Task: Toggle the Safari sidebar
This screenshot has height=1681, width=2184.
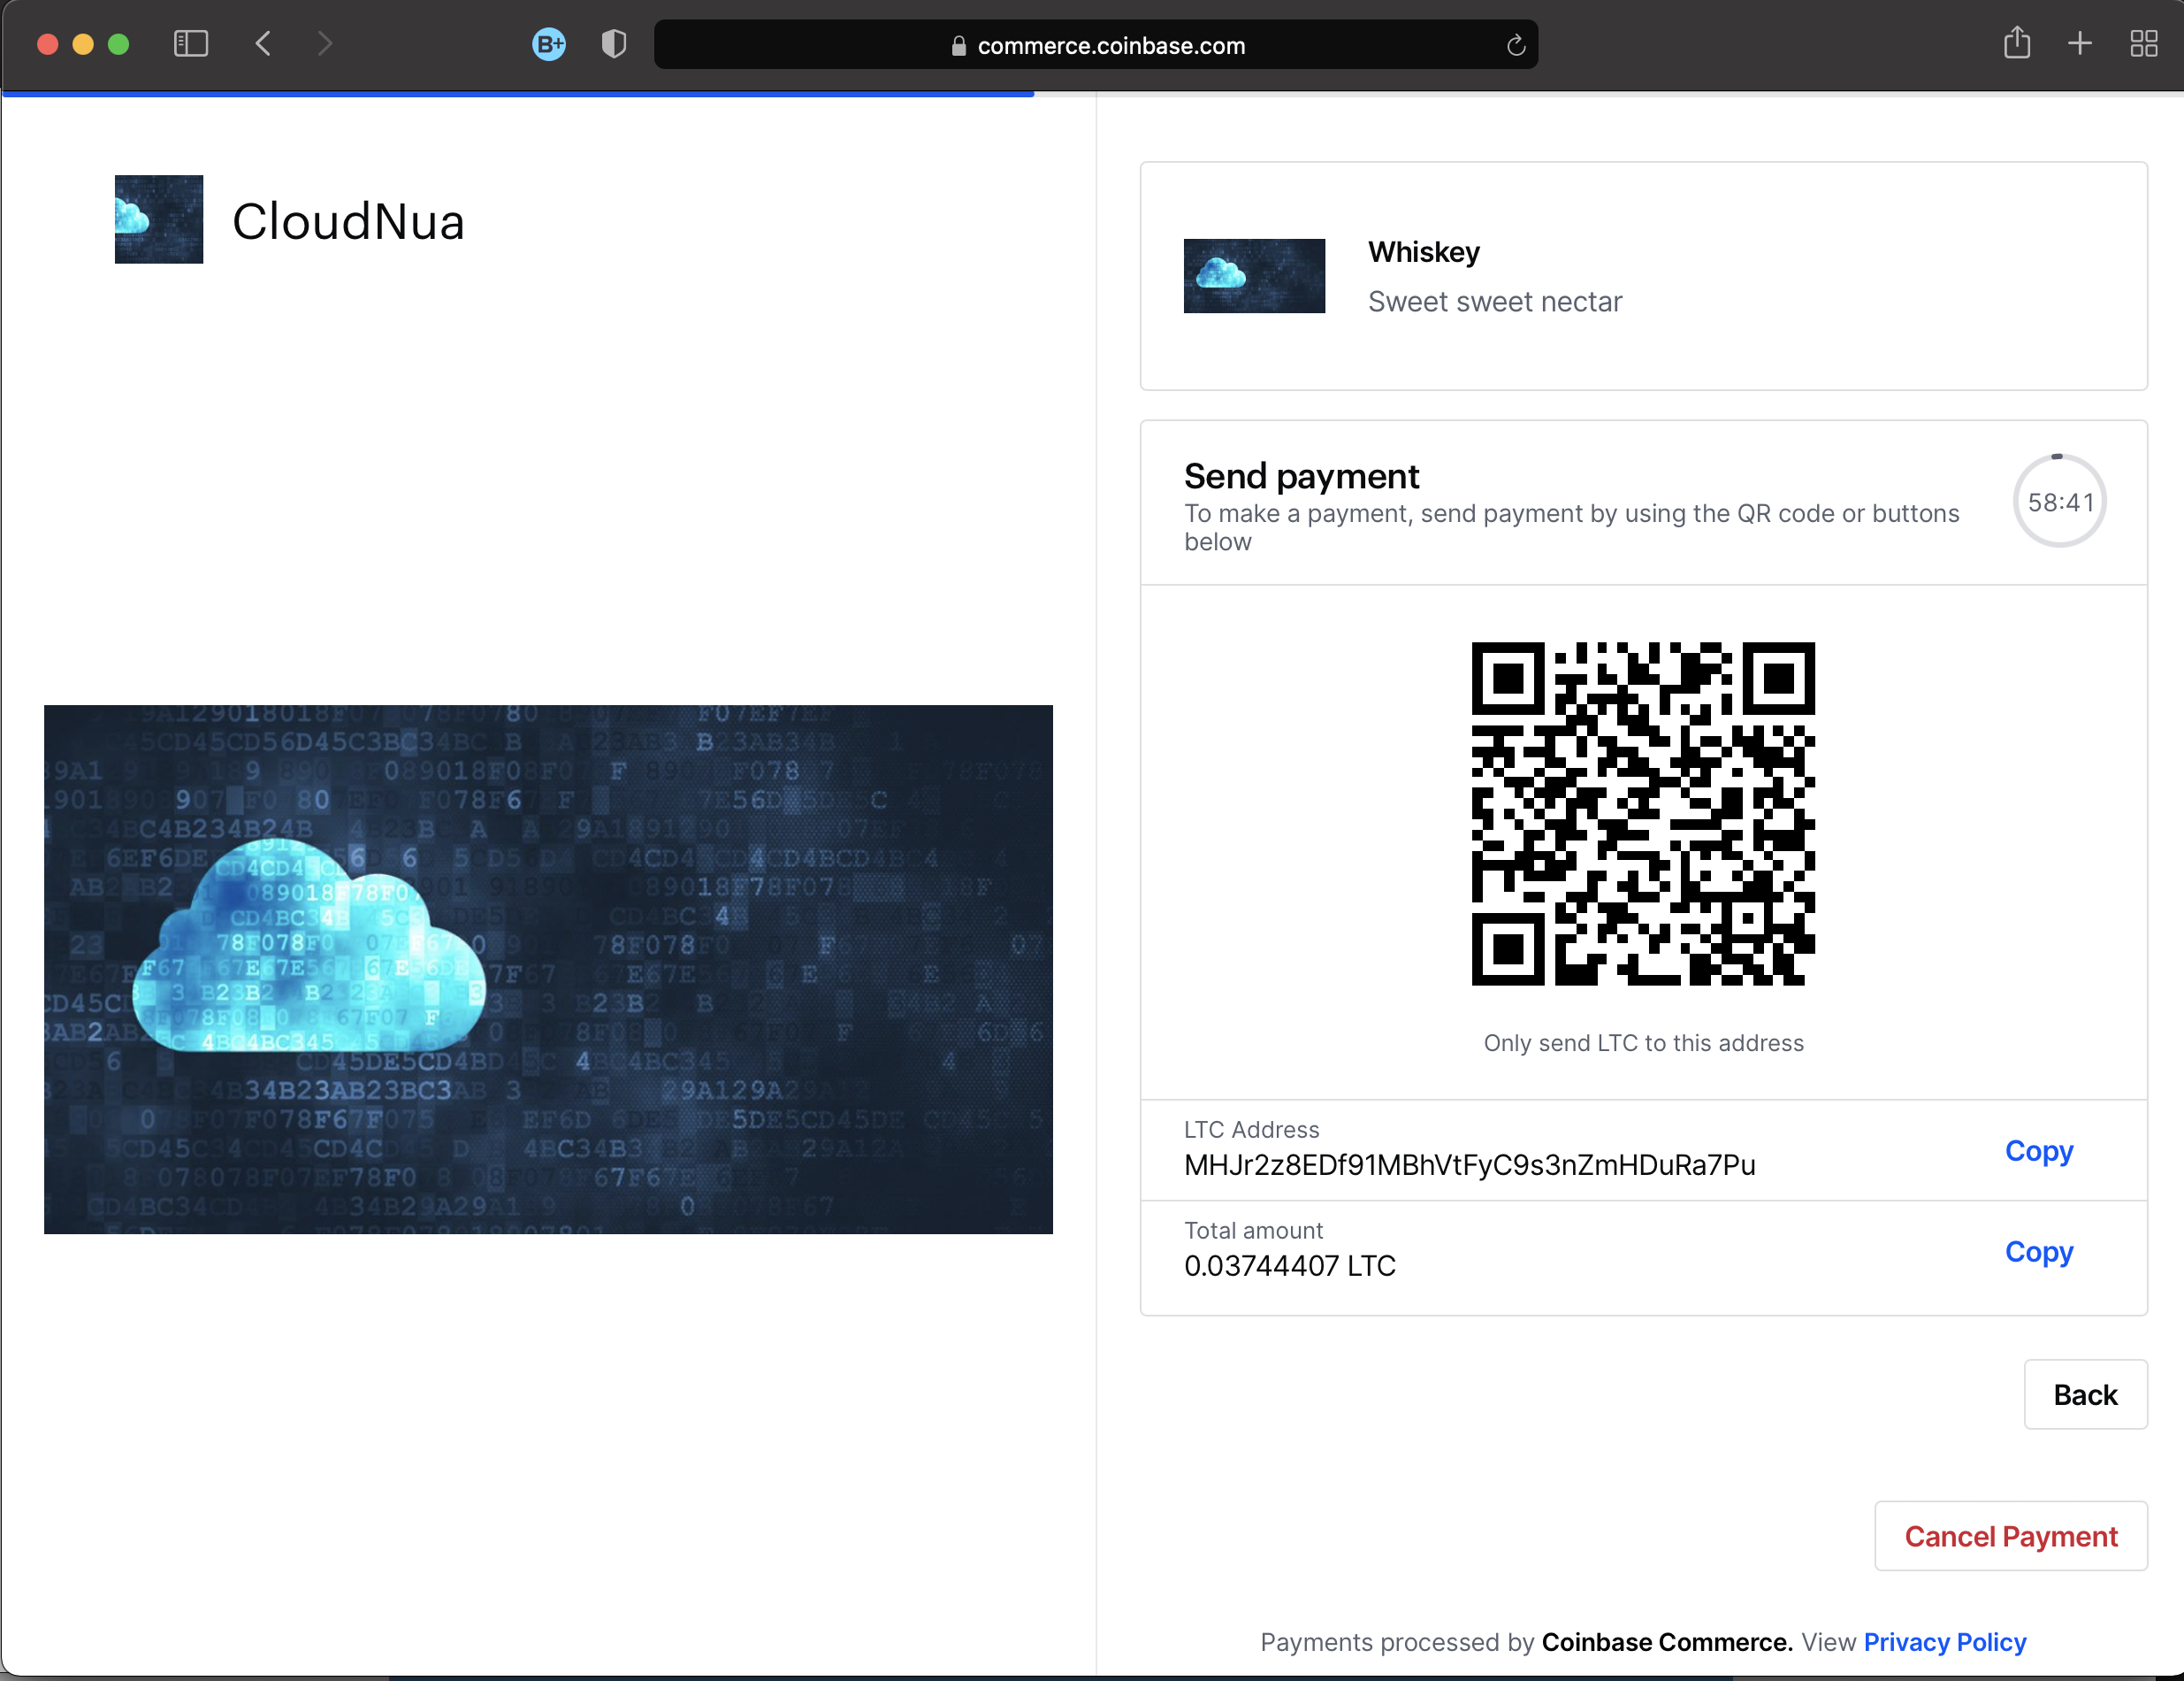Action: click(190, 43)
